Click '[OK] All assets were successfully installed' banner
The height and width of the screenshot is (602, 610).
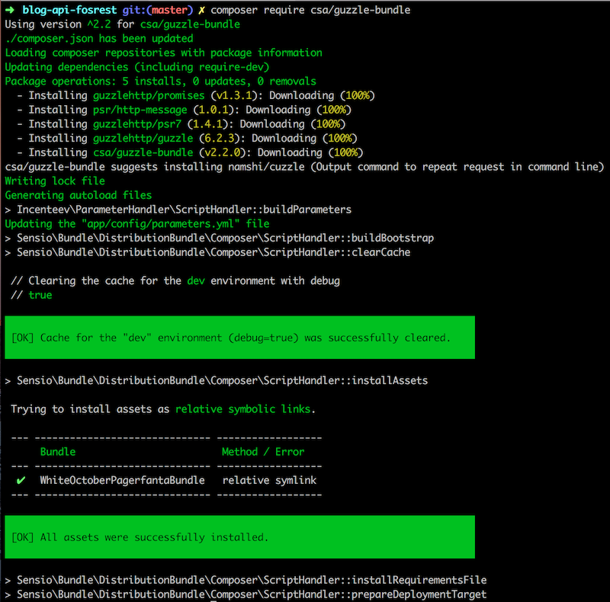239,537
